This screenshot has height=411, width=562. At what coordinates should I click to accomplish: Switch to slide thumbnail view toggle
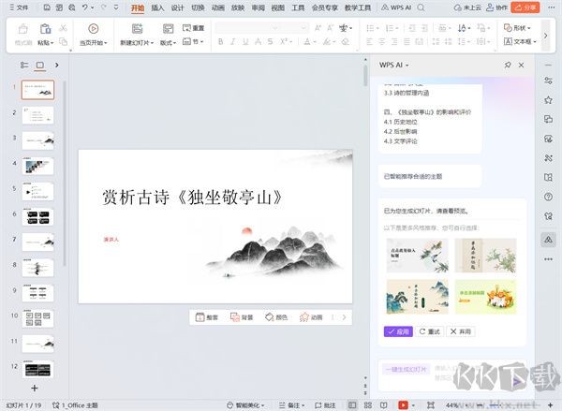[40, 65]
